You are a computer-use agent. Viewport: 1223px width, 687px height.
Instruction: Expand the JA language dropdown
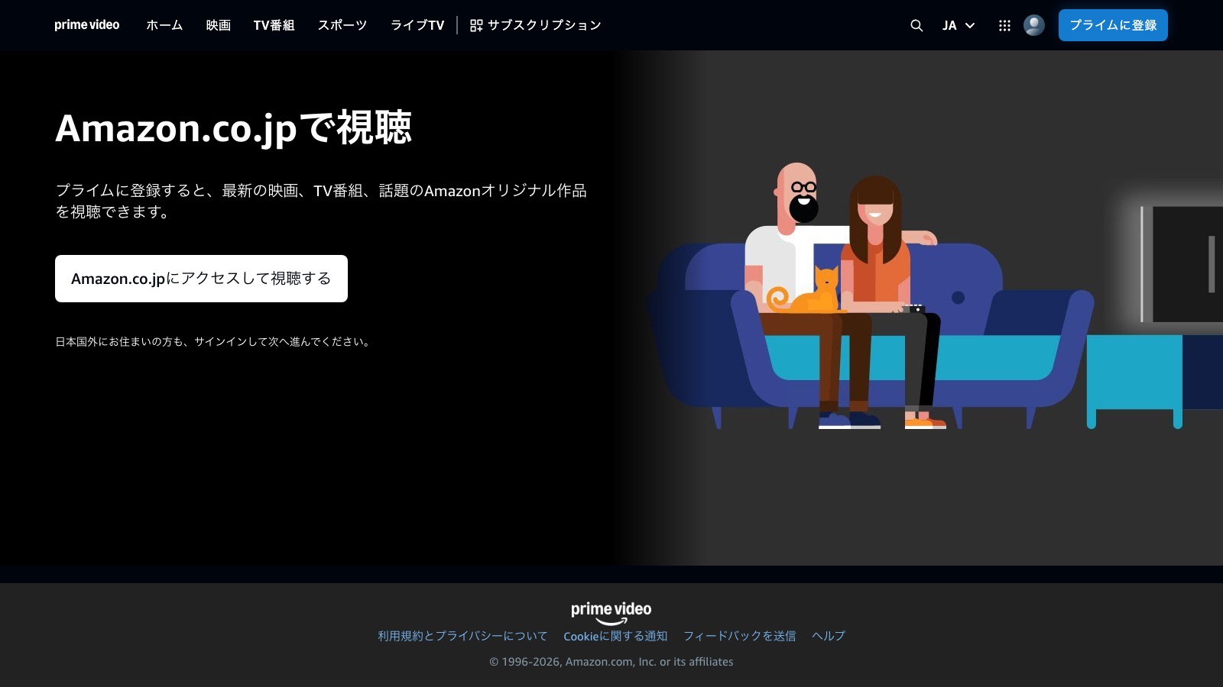(x=959, y=25)
